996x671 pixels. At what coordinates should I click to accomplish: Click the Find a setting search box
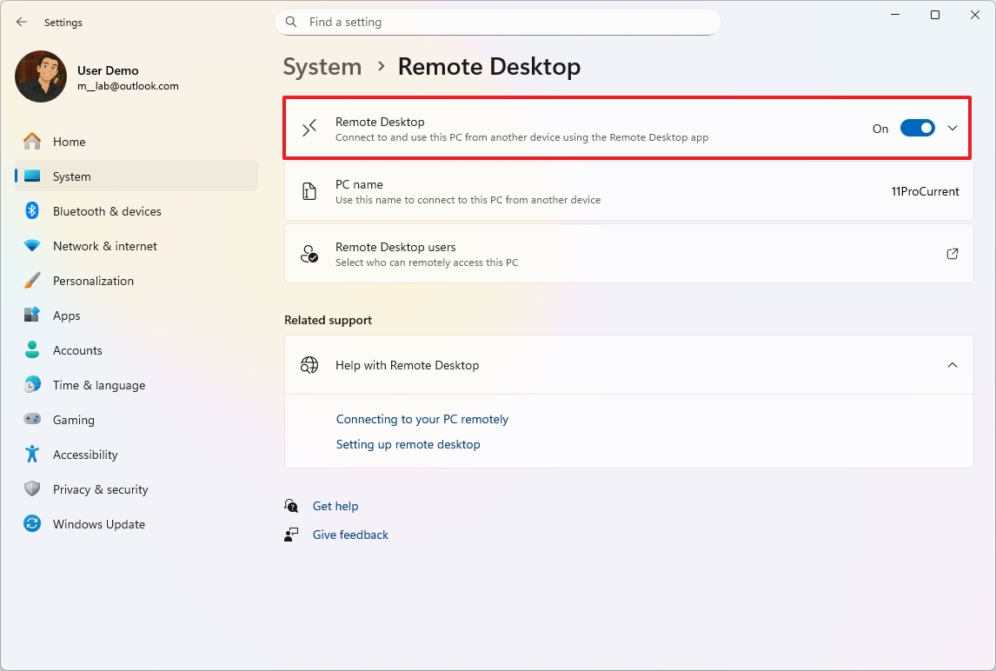point(498,22)
